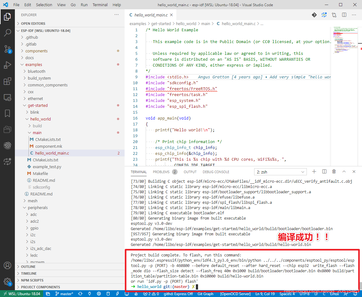Open the Manage gear icon

coord(7,282)
